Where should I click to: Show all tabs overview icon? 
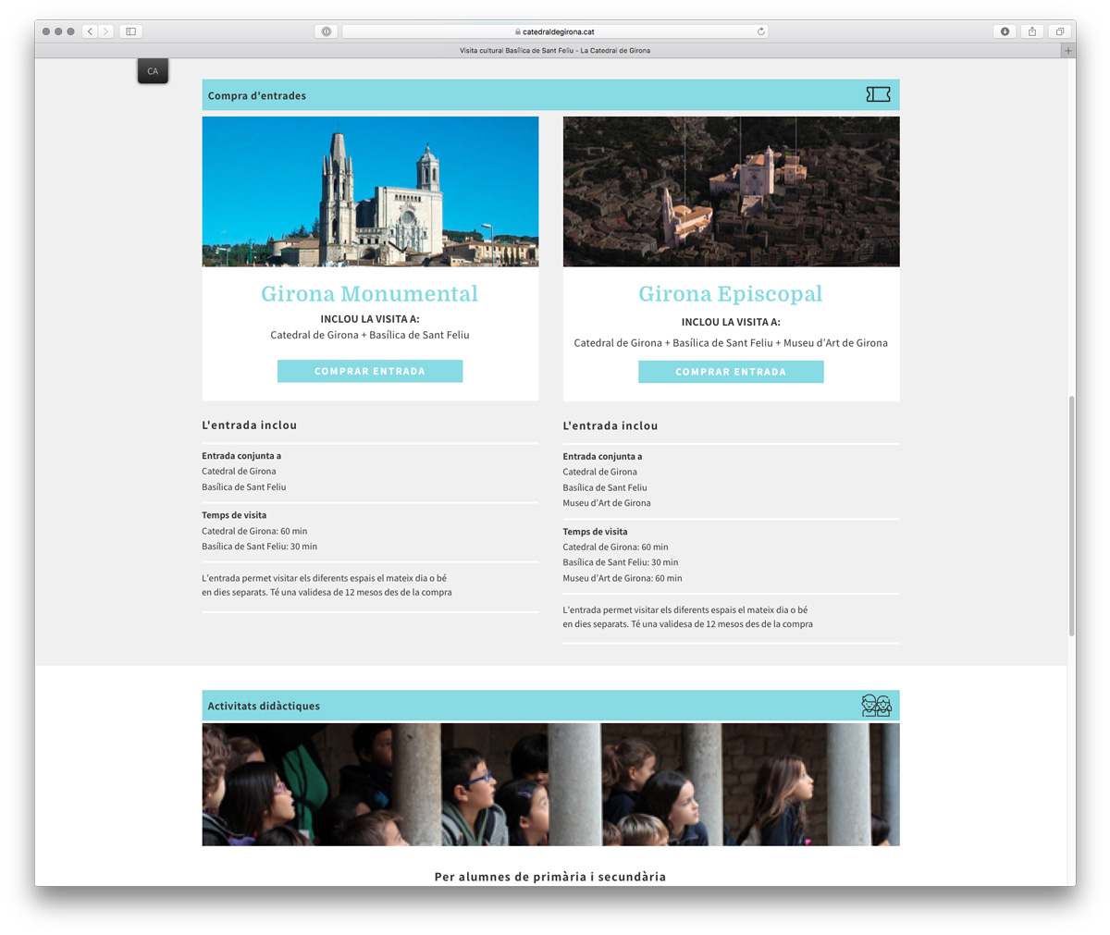pyautogui.click(x=1060, y=31)
